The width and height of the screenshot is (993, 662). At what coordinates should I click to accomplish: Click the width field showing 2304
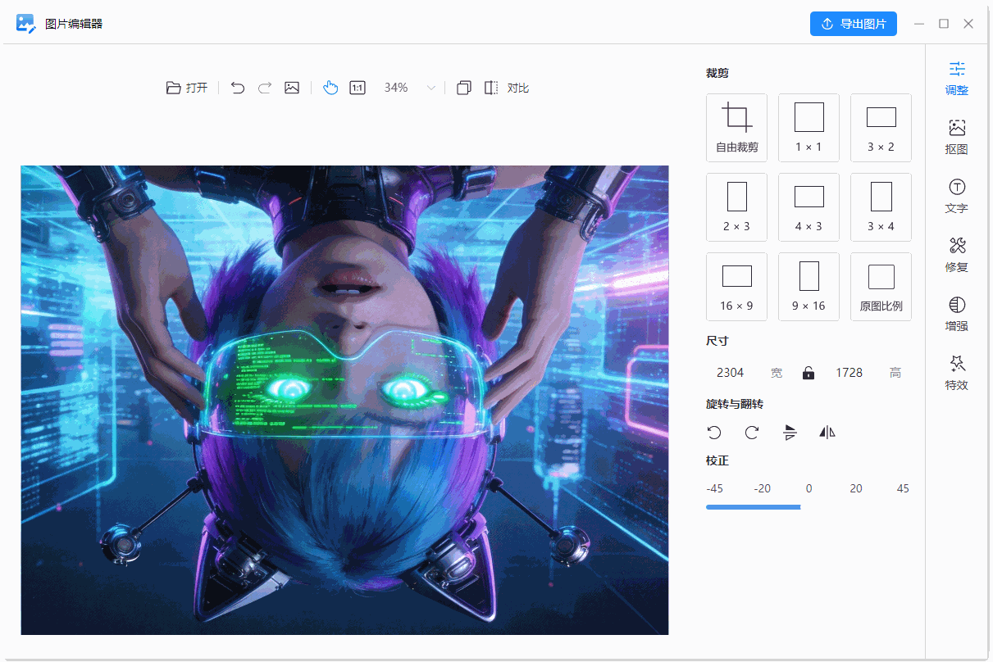pyautogui.click(x=730, y=373)
